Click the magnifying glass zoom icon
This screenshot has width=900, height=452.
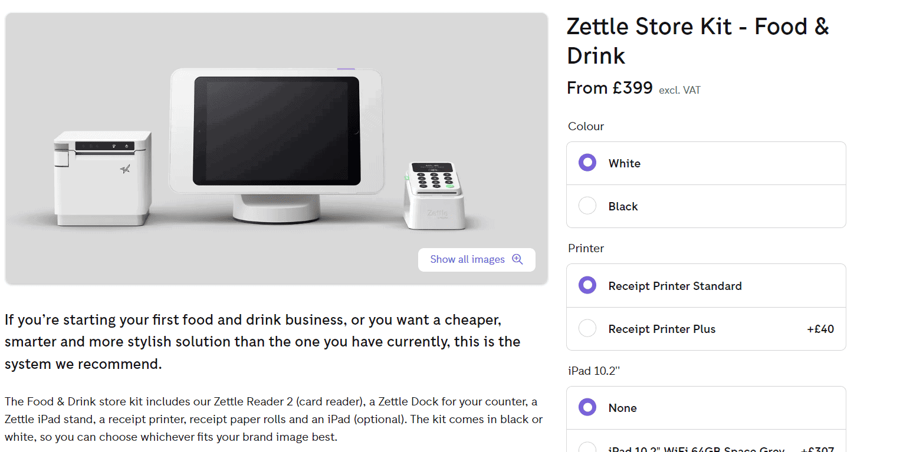[x=517, y=259]
